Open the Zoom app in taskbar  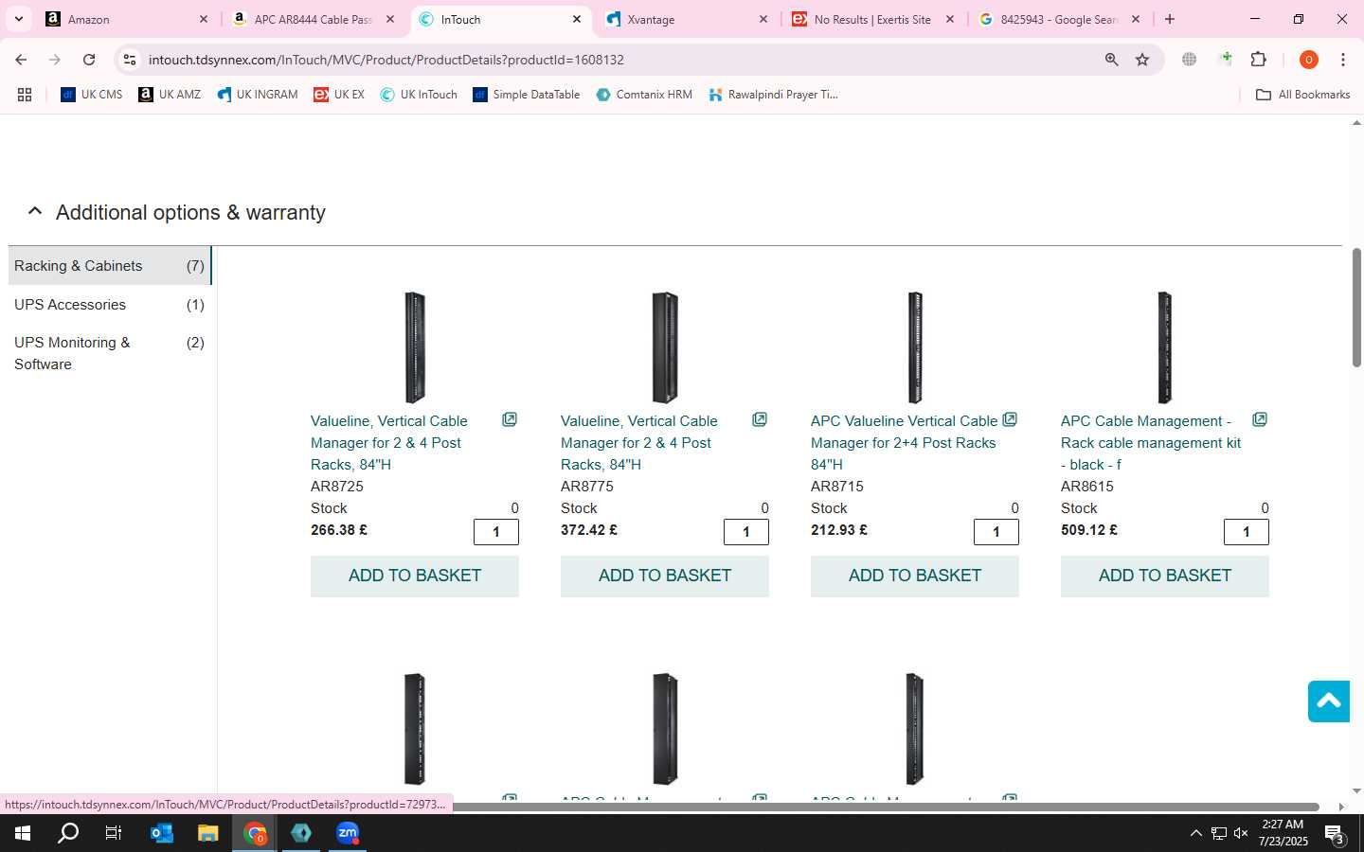348,833
